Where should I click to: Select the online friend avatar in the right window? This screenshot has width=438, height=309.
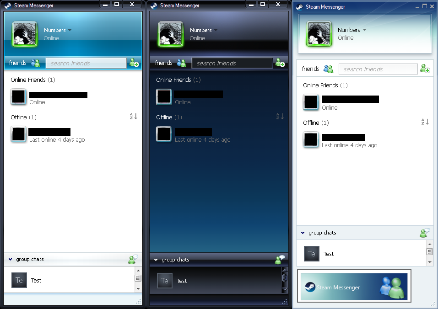[x=311, y=102]
